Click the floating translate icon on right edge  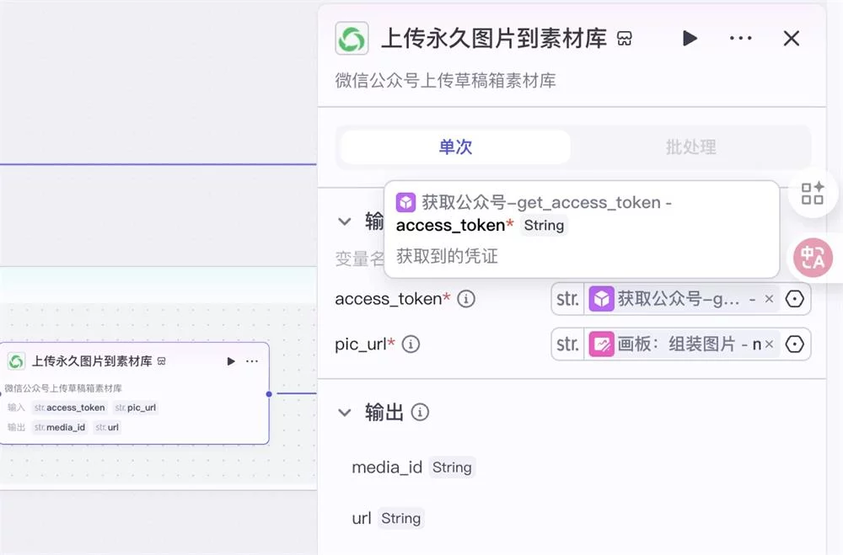point(813,258)
